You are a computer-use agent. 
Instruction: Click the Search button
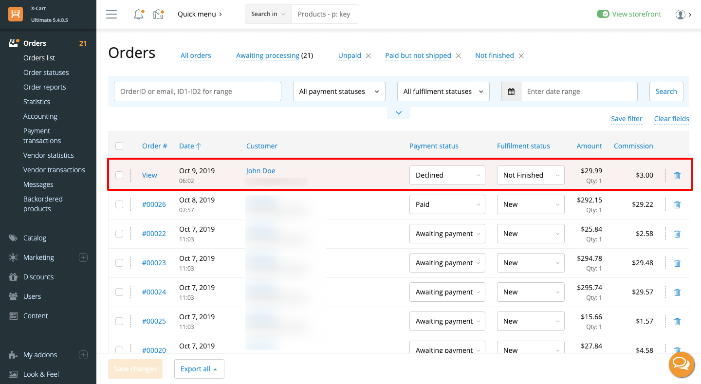[x=666, y=91]
